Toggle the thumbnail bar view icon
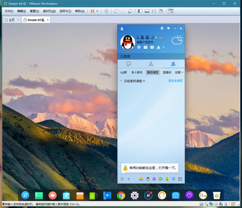This screenshot has width=242, height=208. (147, 11)
